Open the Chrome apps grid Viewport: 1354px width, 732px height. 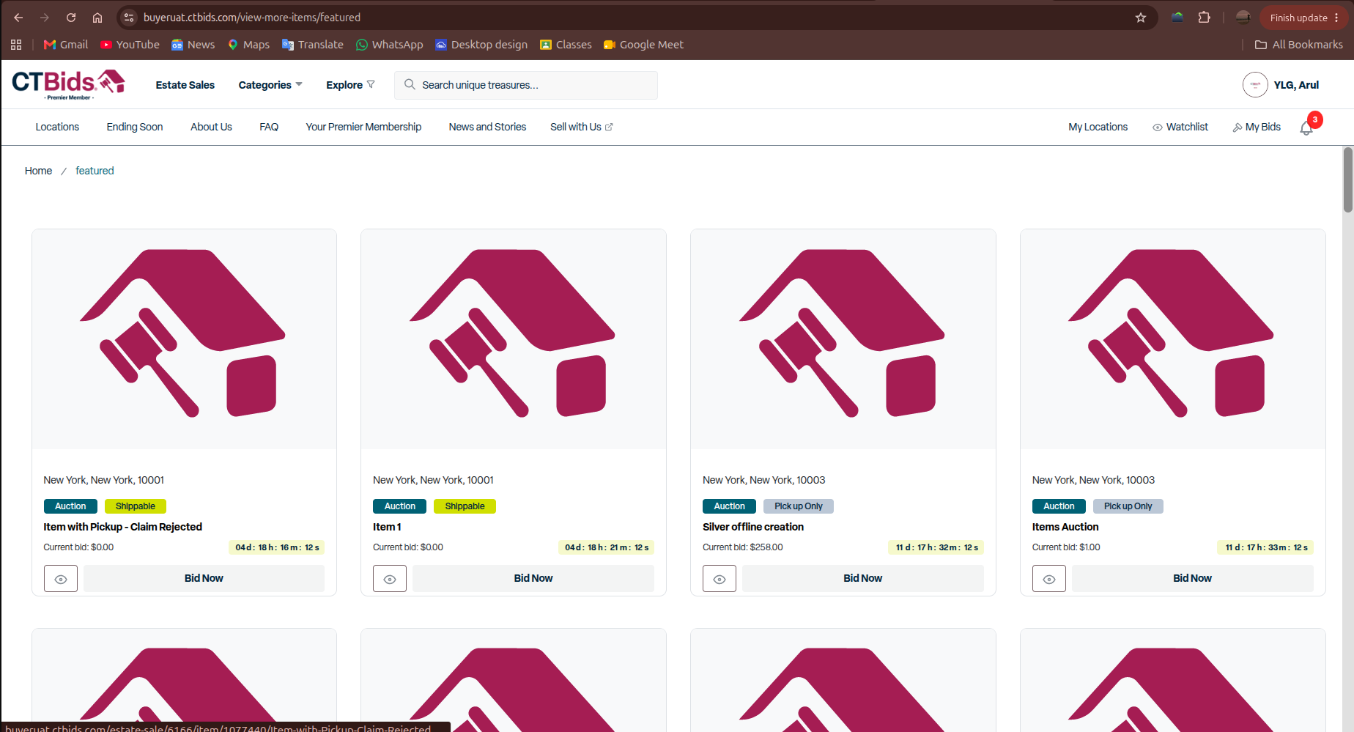[16, 45]
